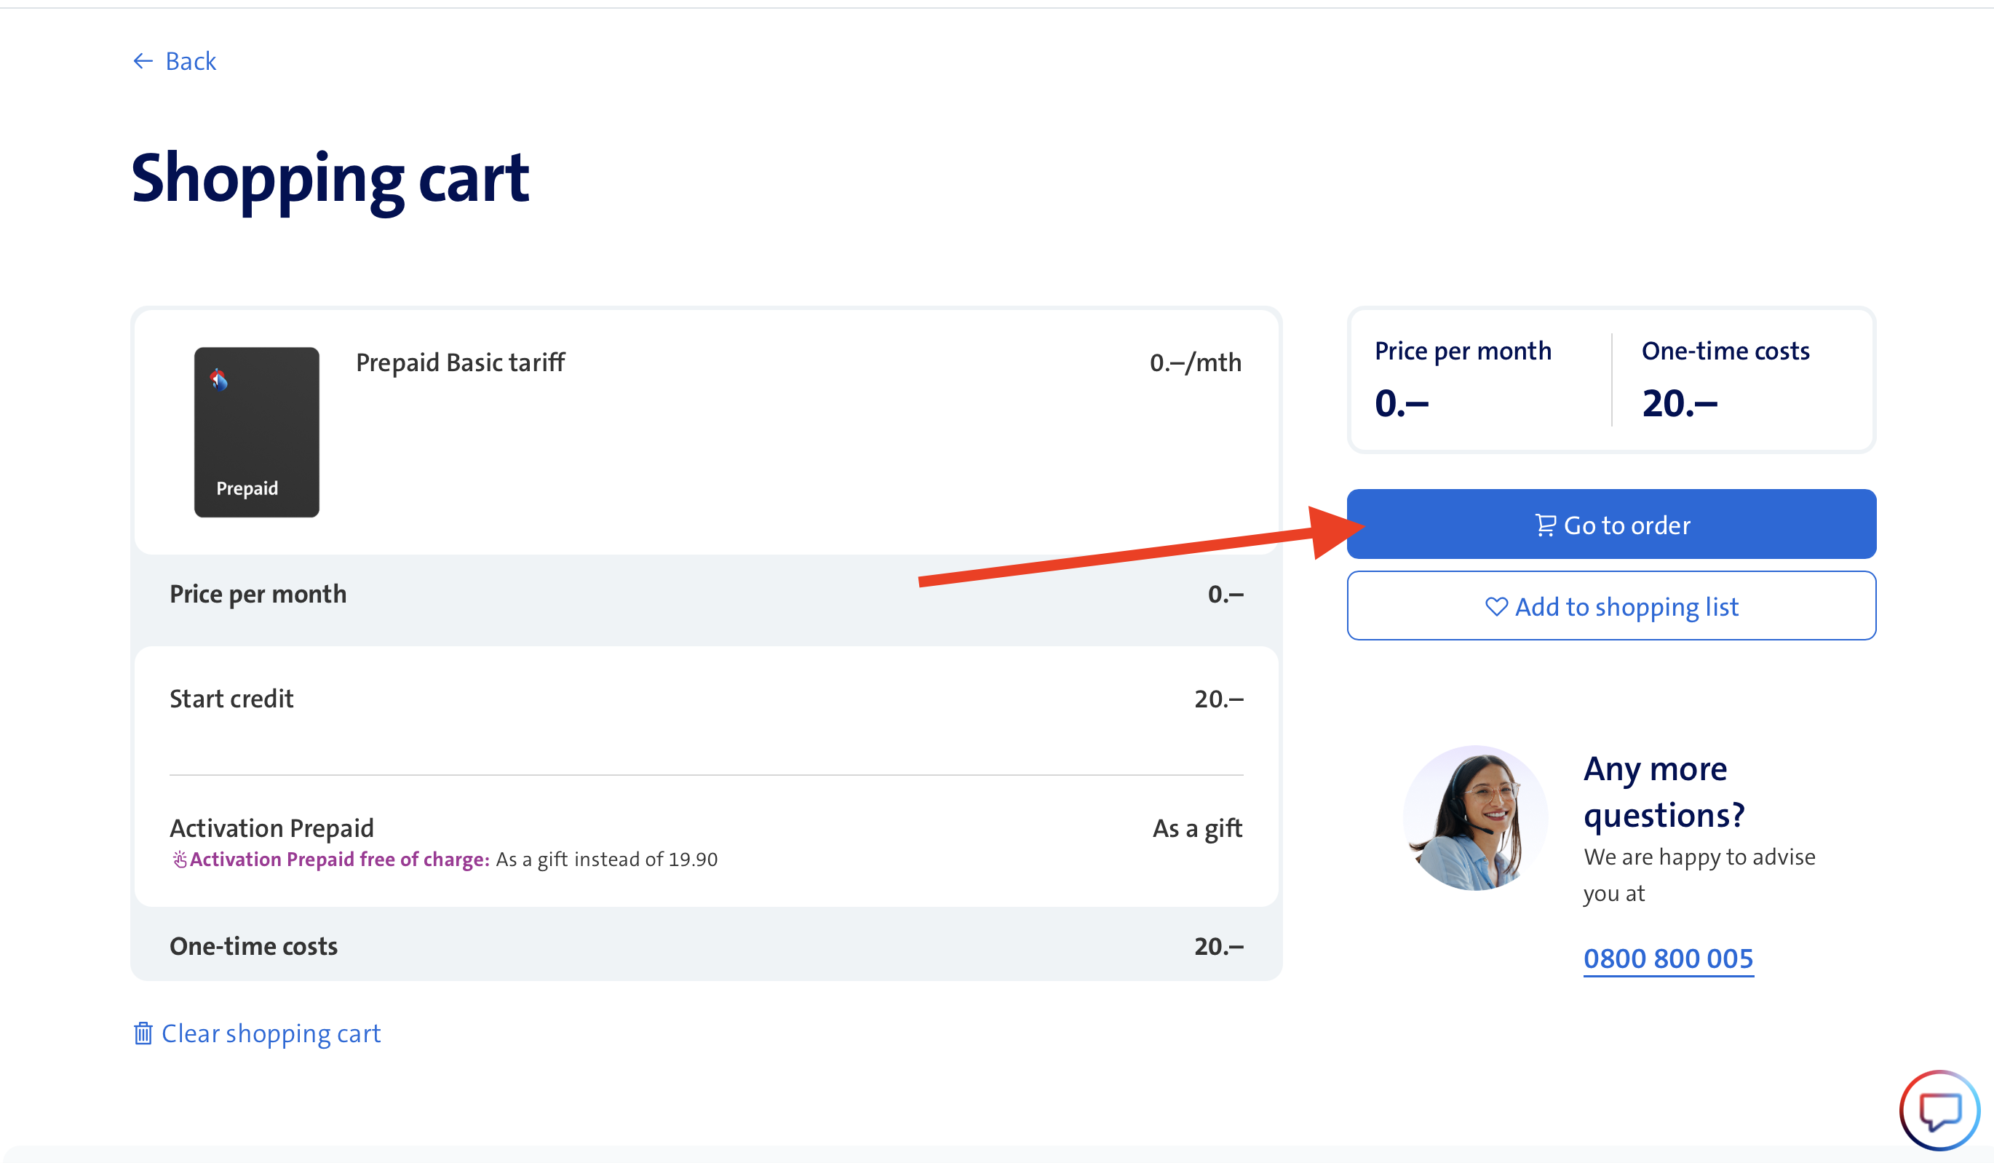Screen dimensions: 1994x1163
Task: Click the Prepaid card thumbnail
Action: 255,432
